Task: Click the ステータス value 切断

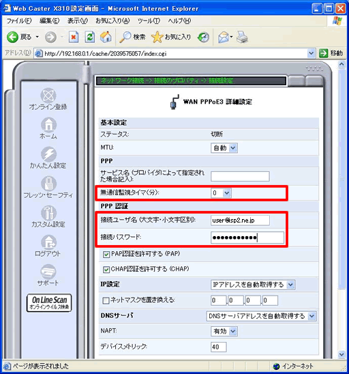Action: 217,134
